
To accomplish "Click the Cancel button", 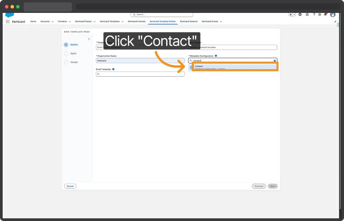I will coord(70,186).
